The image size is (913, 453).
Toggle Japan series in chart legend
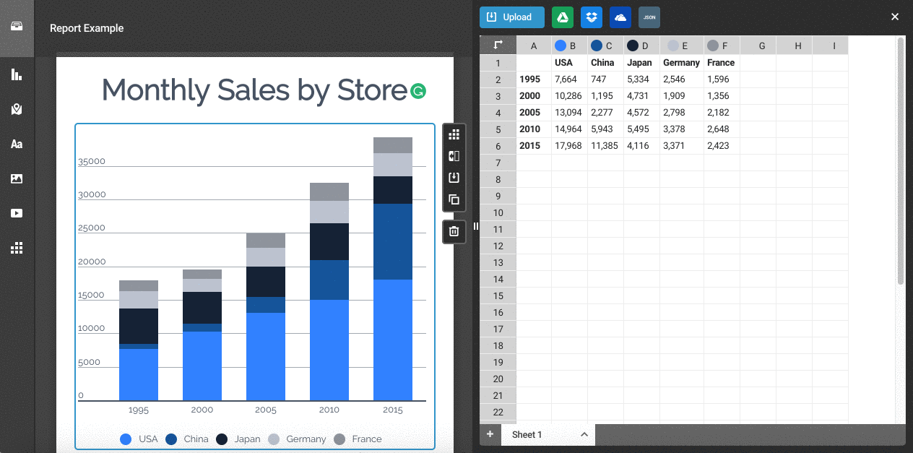click(x=238, y=439)
